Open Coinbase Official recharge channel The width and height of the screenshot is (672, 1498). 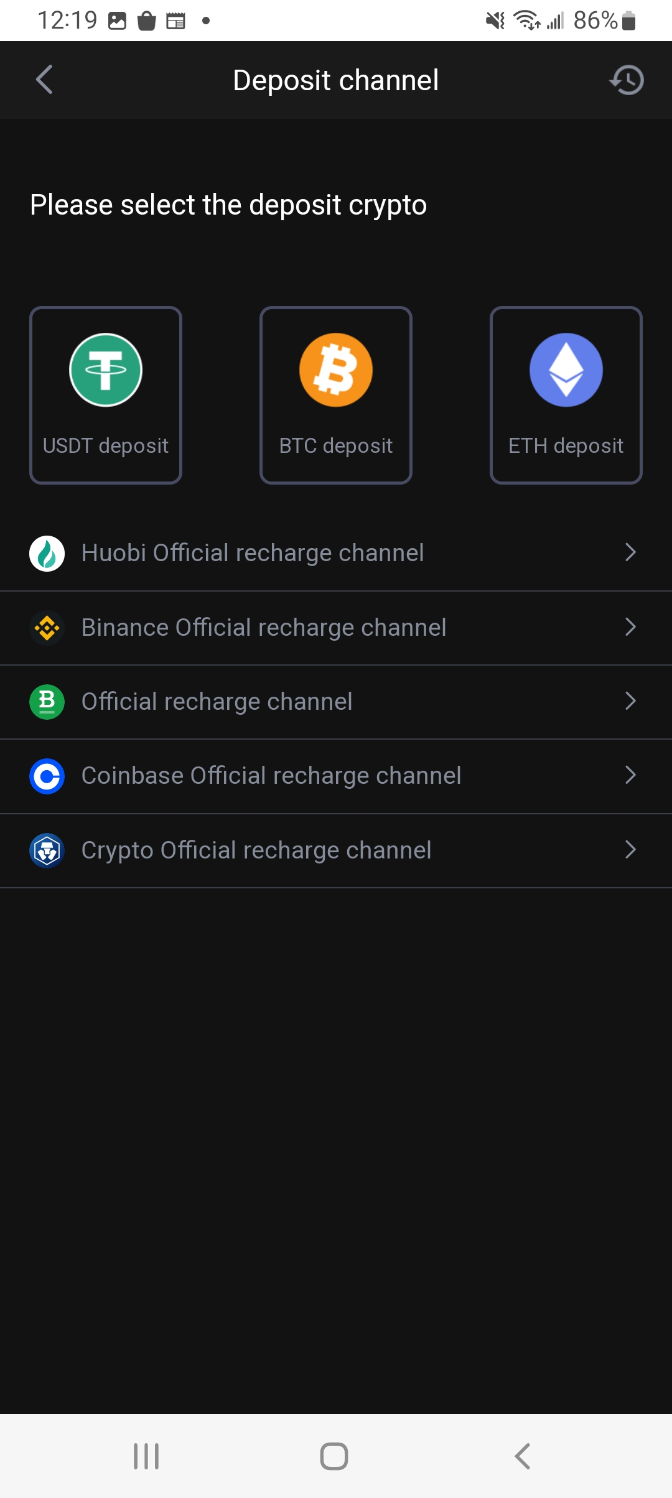pos(271,776)
